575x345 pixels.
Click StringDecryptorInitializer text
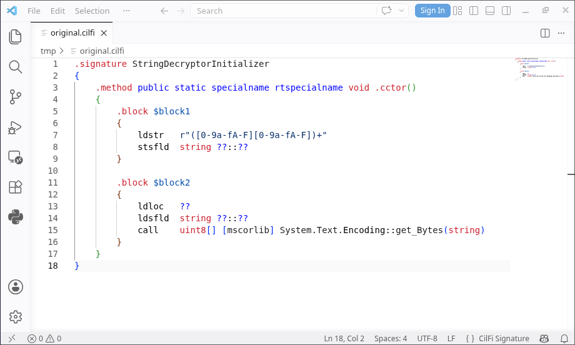click(x=201, y=64)
